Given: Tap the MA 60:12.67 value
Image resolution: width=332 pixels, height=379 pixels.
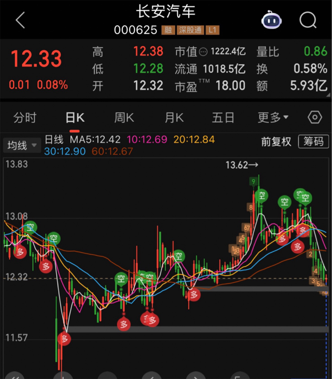Looking at the screenshot, I should pos(112,151).
